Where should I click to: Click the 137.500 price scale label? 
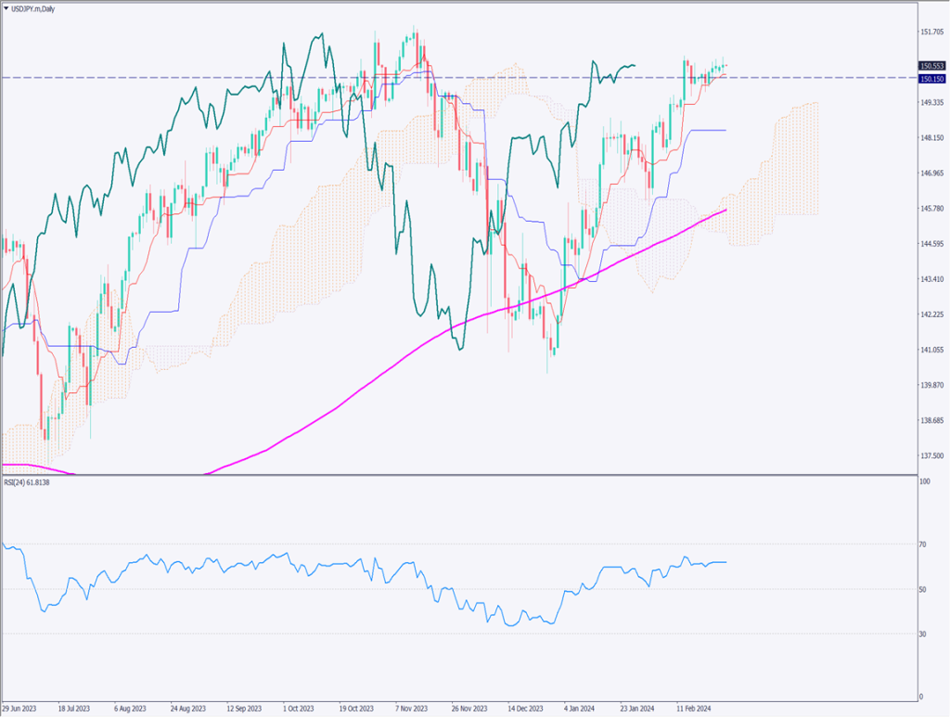[931, 456]
